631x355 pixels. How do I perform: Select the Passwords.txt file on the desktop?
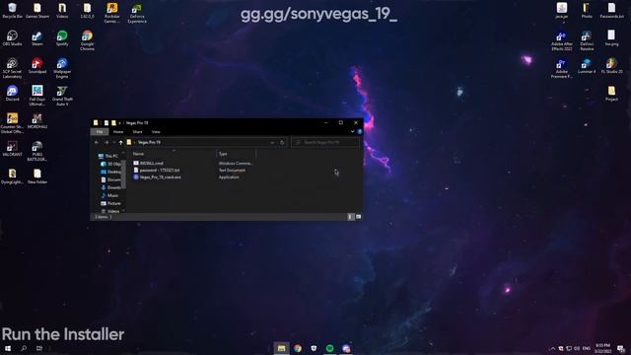[611, 11]
